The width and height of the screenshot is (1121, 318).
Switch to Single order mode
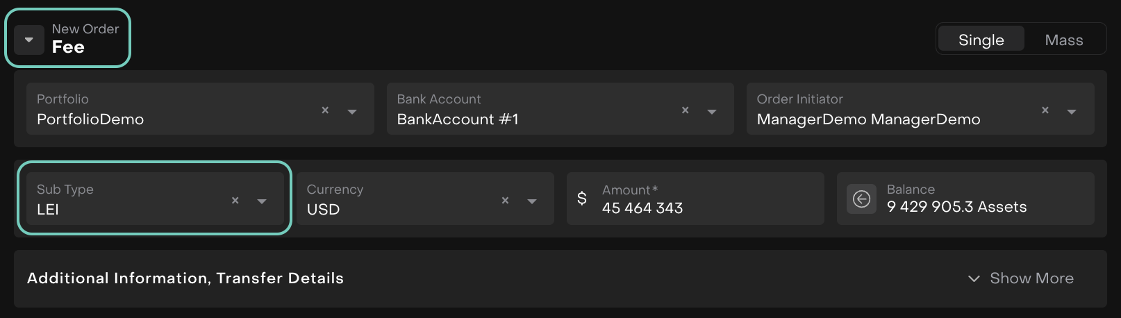pyautogui.click(x=981, y=40)
